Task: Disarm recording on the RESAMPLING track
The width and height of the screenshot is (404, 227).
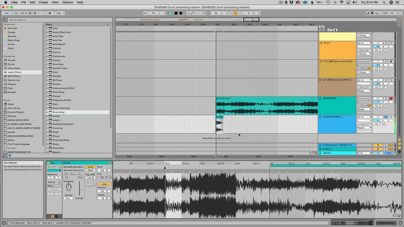Action: click(x=391, y=98)
